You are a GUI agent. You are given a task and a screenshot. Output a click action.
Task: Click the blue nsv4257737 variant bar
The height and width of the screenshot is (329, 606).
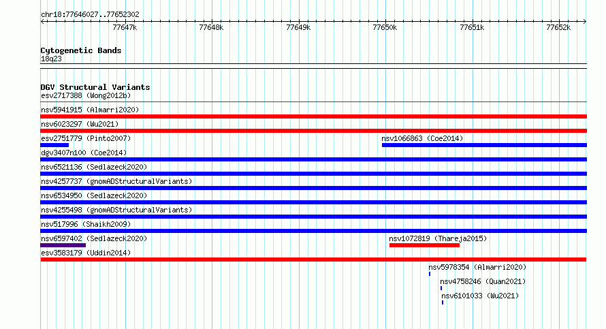point(313,188)
